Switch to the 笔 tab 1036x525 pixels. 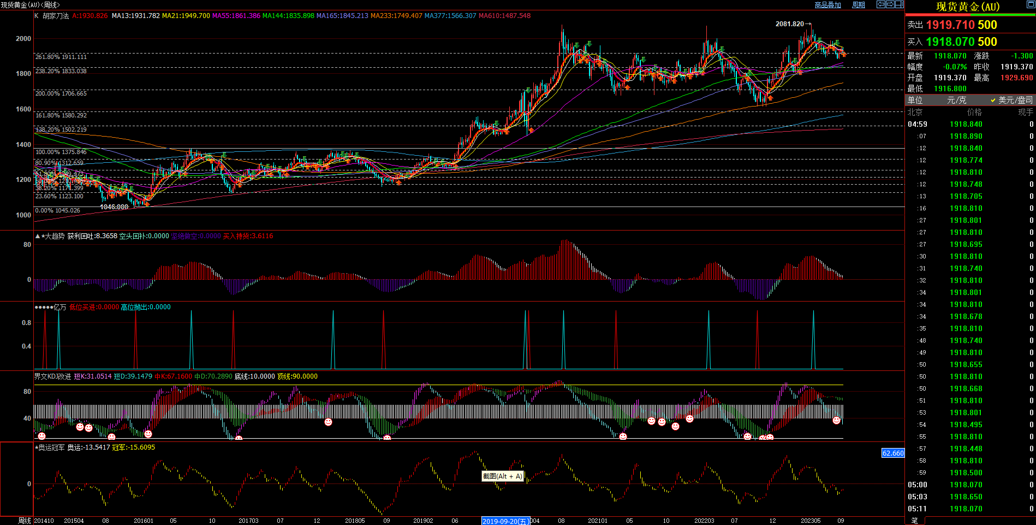(x=915, y=521)
